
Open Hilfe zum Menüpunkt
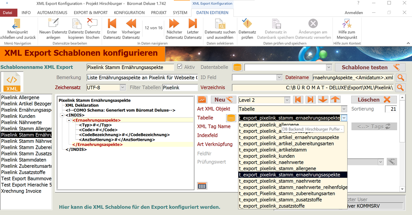point(347,24)
